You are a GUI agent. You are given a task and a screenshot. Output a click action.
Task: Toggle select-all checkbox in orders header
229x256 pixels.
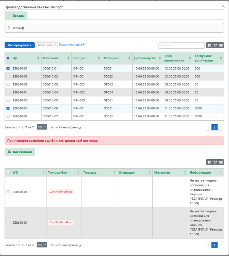(8, 58)
